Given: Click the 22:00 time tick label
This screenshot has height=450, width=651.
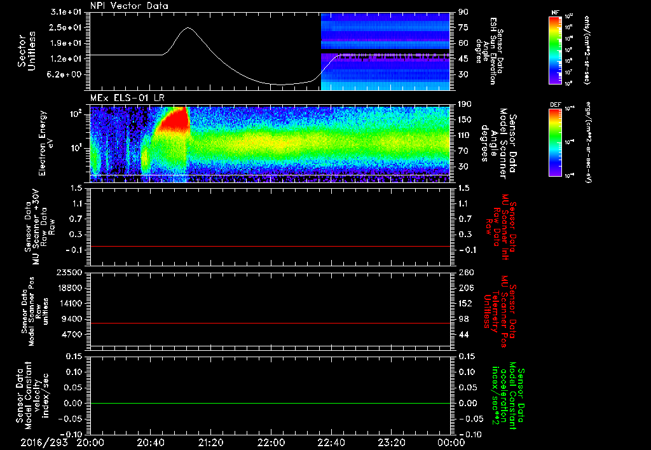Looking at the screenshot, I should (271, 442).
